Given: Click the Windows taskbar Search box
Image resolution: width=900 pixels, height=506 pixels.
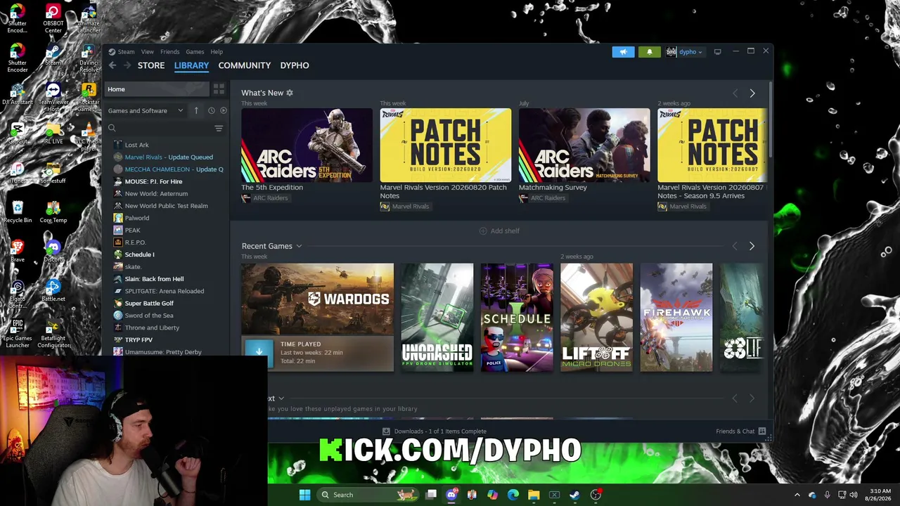Looking at the screenshot, I should (368, 495).
